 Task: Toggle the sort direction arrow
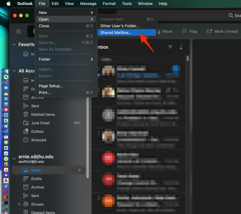[181, 47]
